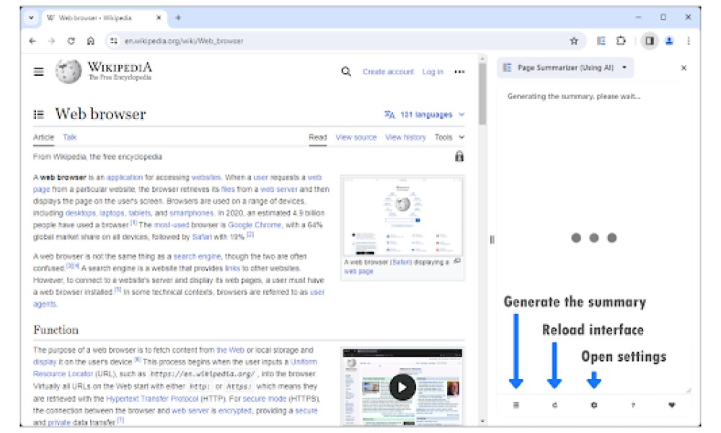Viewport: 721px width, 433px height.
Task: Go to the browser home page icon
Action: point(91,41)
